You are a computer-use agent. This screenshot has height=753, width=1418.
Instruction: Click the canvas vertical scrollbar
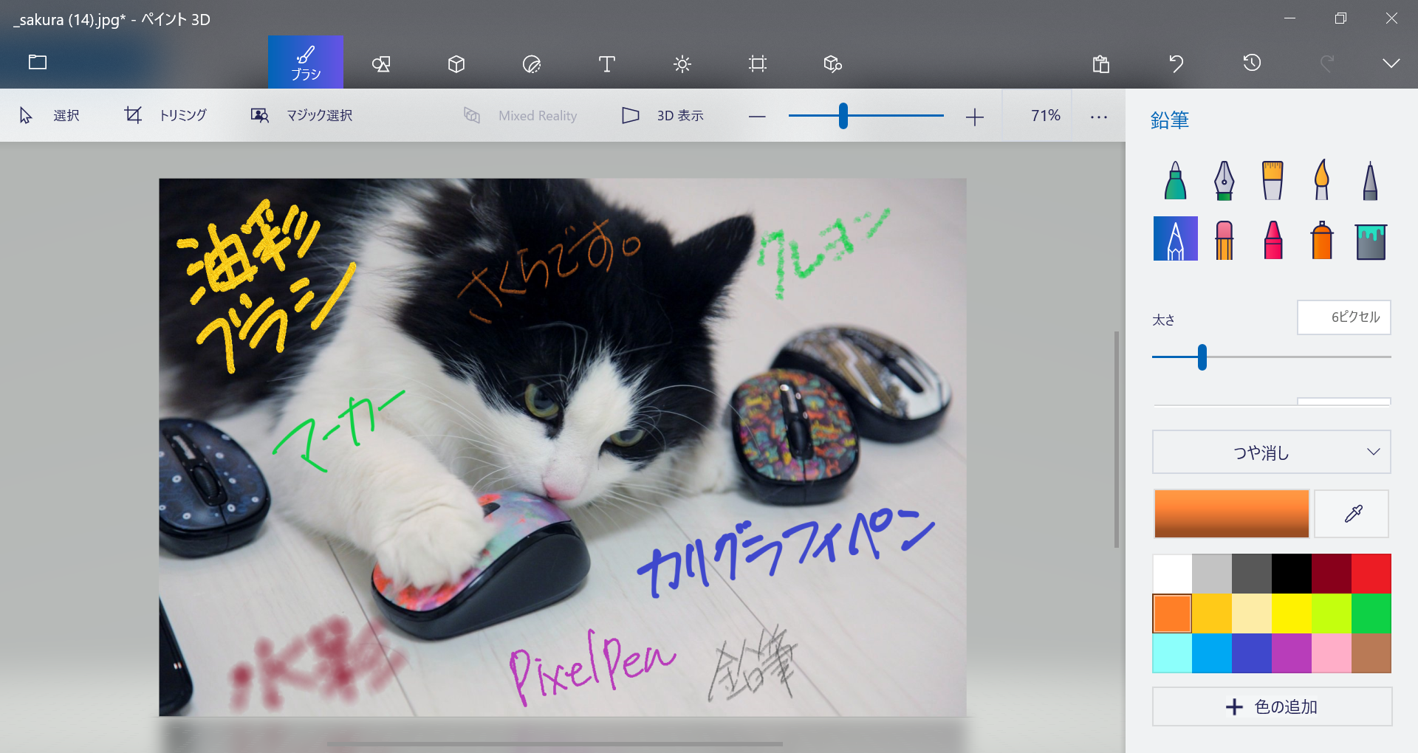point(1117,440)
